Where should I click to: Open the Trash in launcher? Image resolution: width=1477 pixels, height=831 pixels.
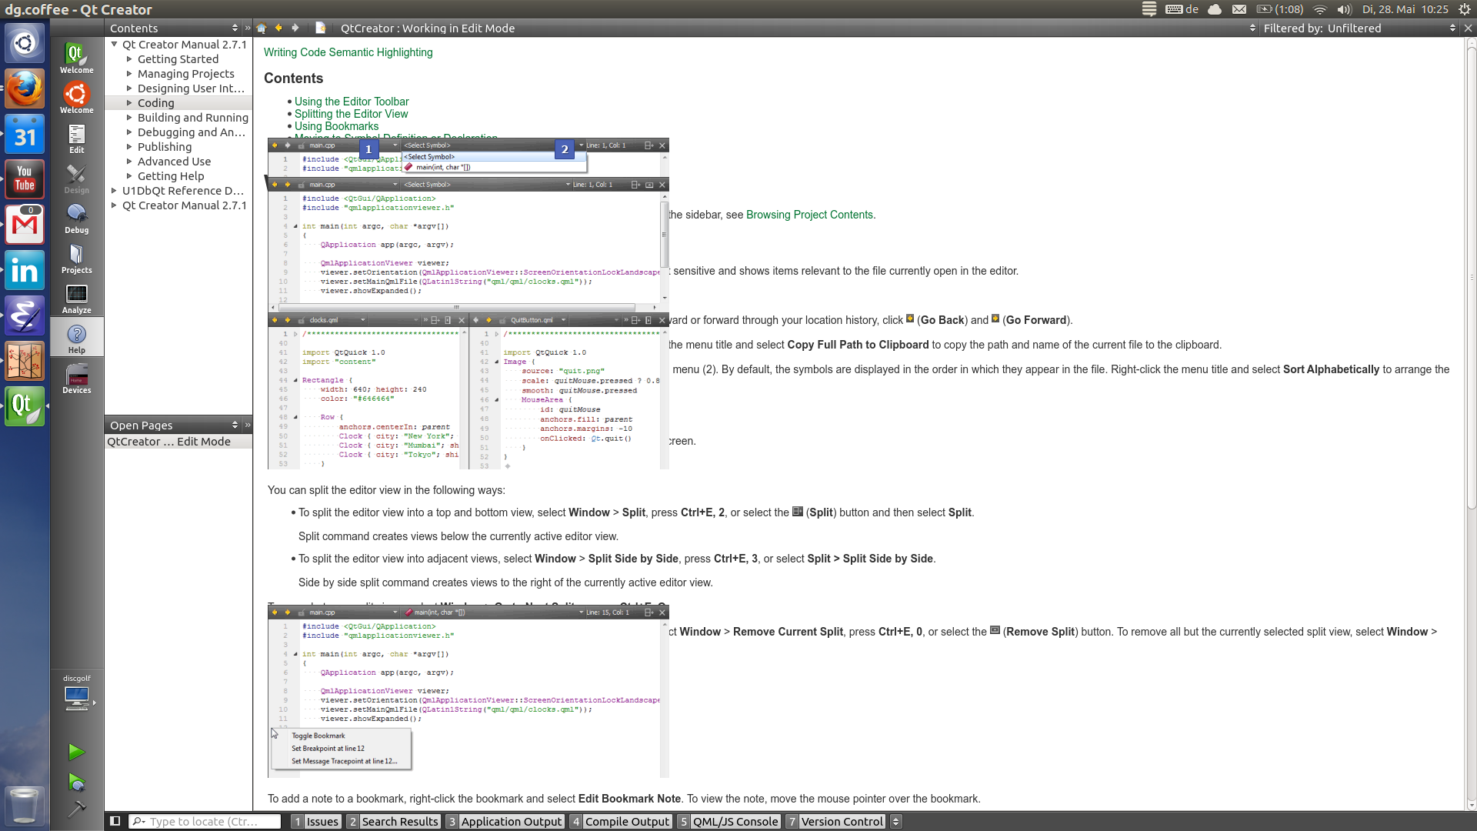click(25, 806)
